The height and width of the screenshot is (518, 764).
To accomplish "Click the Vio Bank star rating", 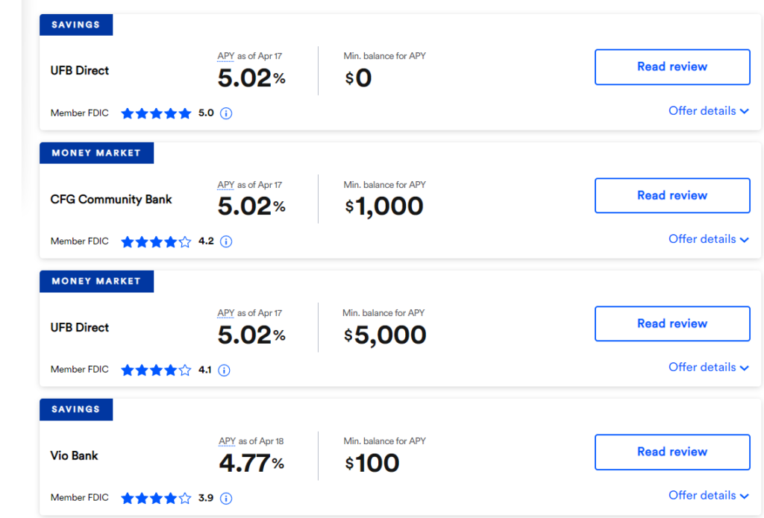I will [156, 498].
